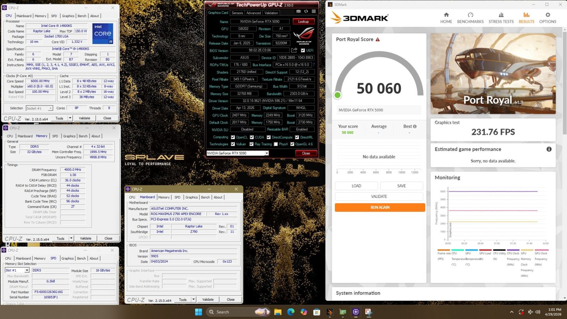Switch to CPU-Z via its purple chip taskbar icon
This screenshot has width=567, height=319.
point(356,312)
